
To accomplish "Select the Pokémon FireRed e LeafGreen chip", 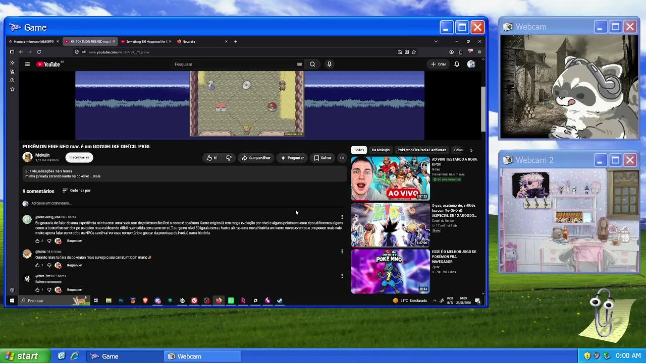I will [x=422, y=150].
